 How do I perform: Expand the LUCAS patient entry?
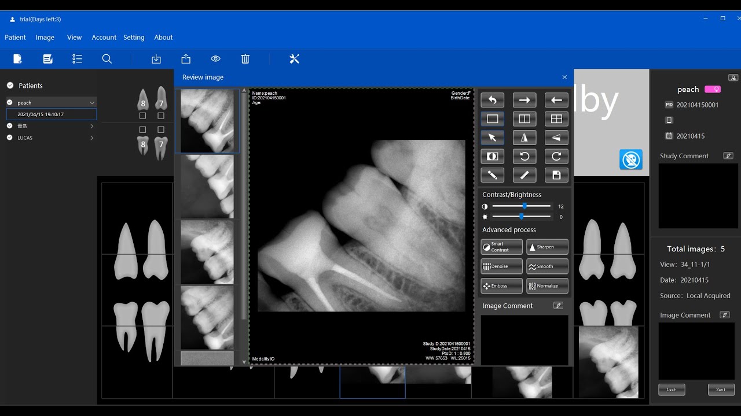tap(91, 138)
